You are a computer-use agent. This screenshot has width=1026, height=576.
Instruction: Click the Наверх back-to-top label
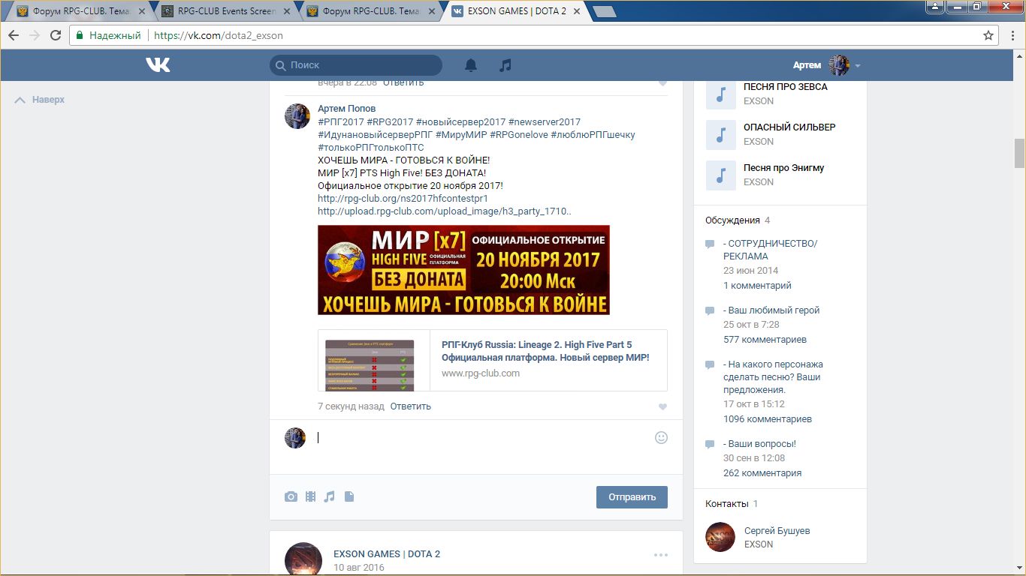pos(48,100)
